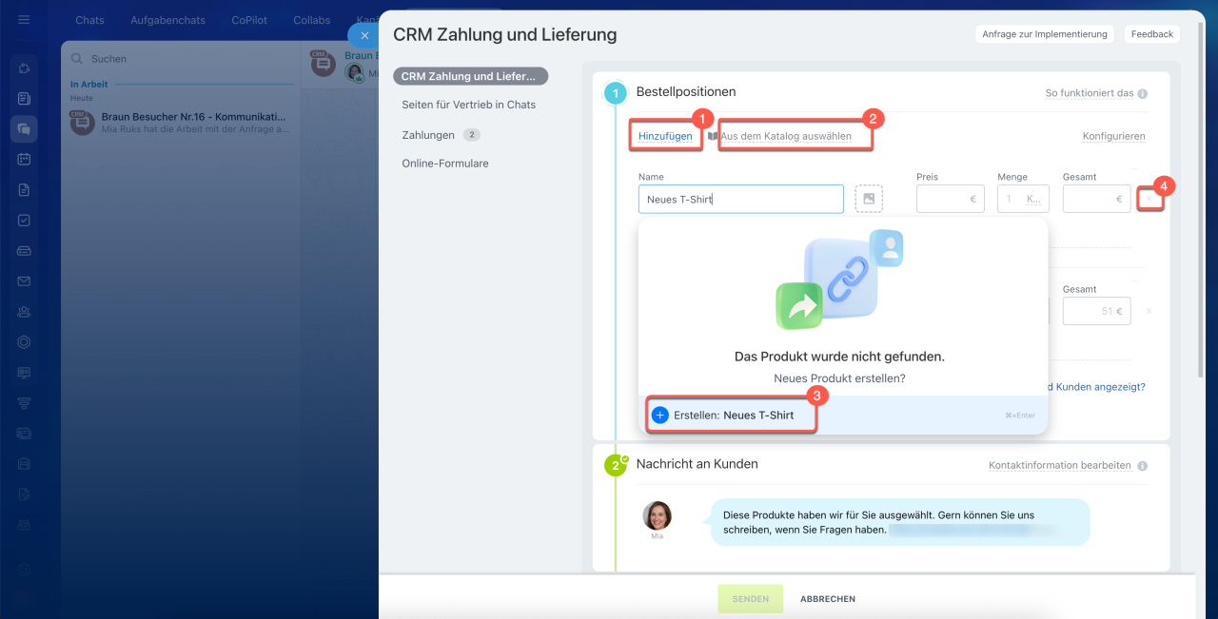Click the In Arbeit section header
The width and height of the screenshot is (1218, 619).
[x=89, y=85]
